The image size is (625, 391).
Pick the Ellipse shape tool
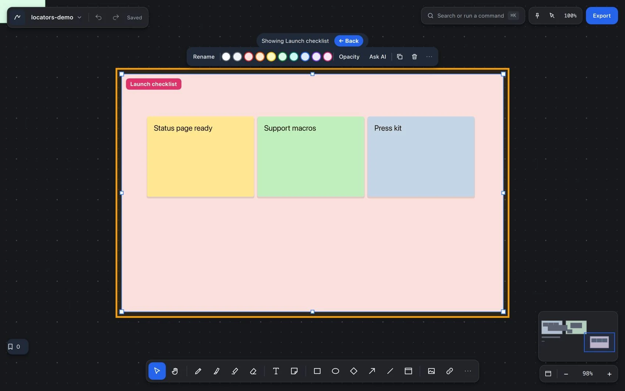(335, 371)
